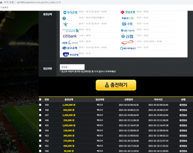Click the yellow 충전하기 button
Viewport: 193px width, 153px height.
coord(116,85)
